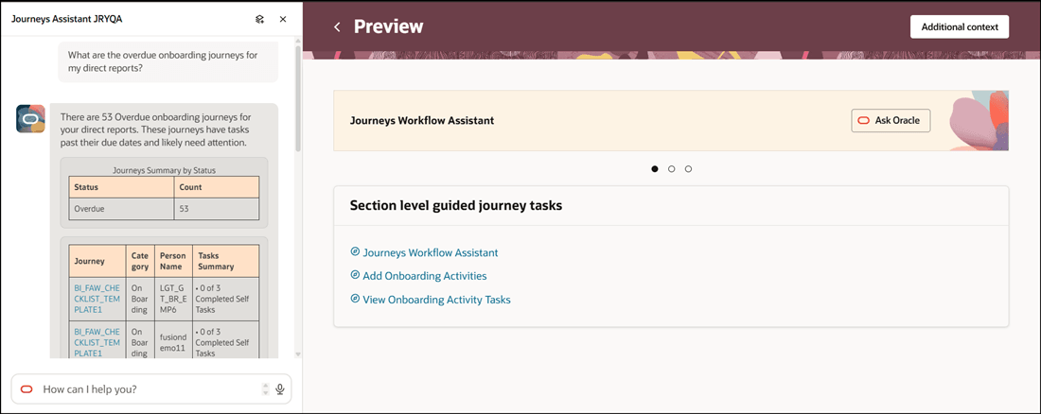Open View Onboarding Activity Tasks link
The height and width of the screenshot is (414, 1041).
click(x=437, y=300)
